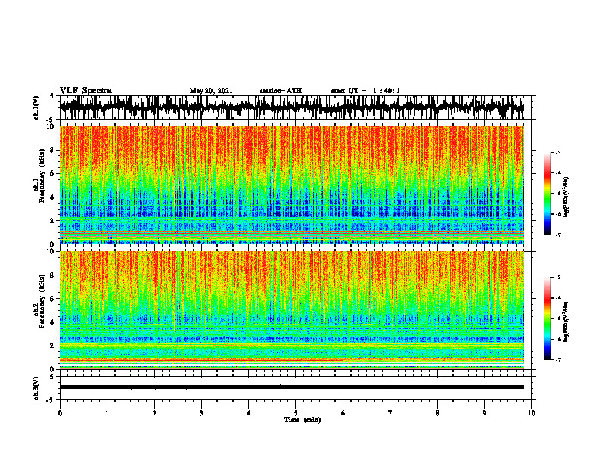Viewport: 599px width, 463px height.
Task: Click the "-3" label on ch.1 colorbar
Action: pos(558,152)
